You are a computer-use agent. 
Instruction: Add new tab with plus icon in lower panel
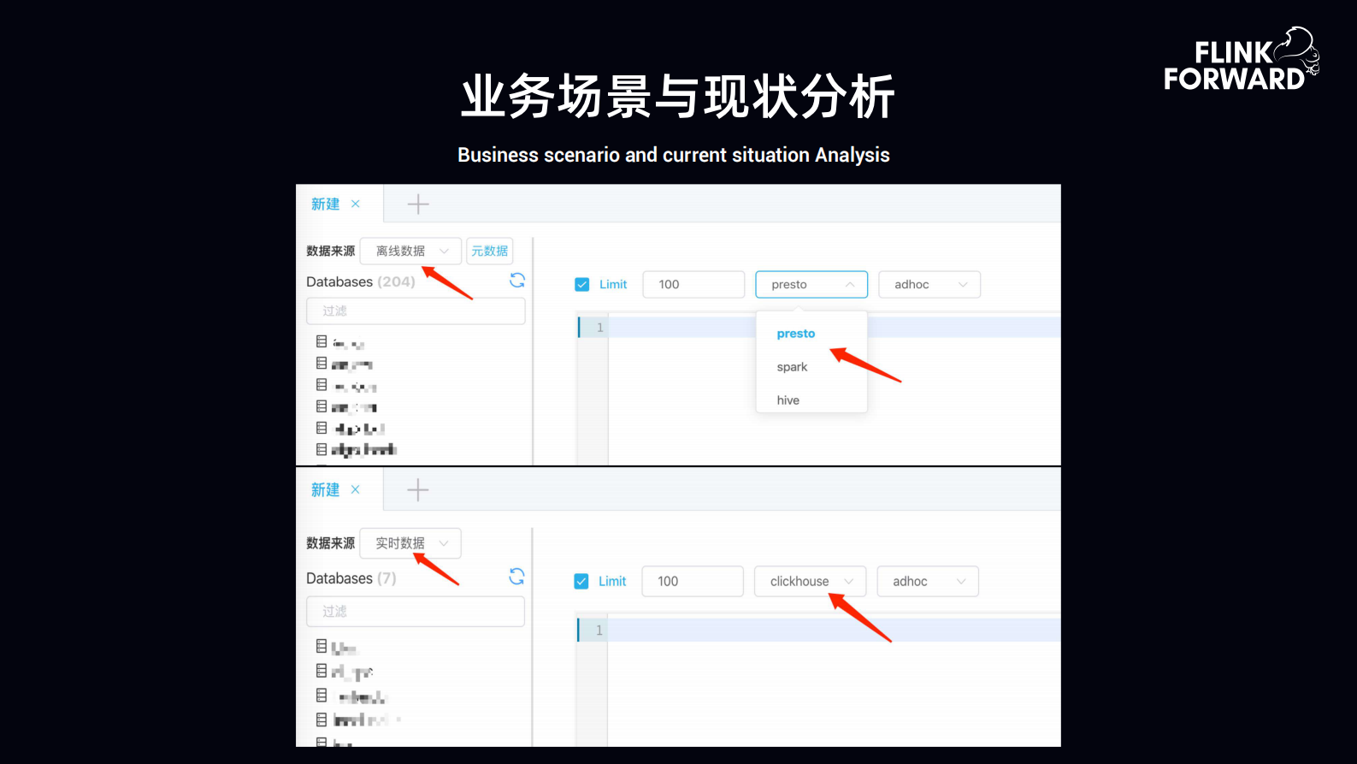pyautogui.click(x=418, y=490)
